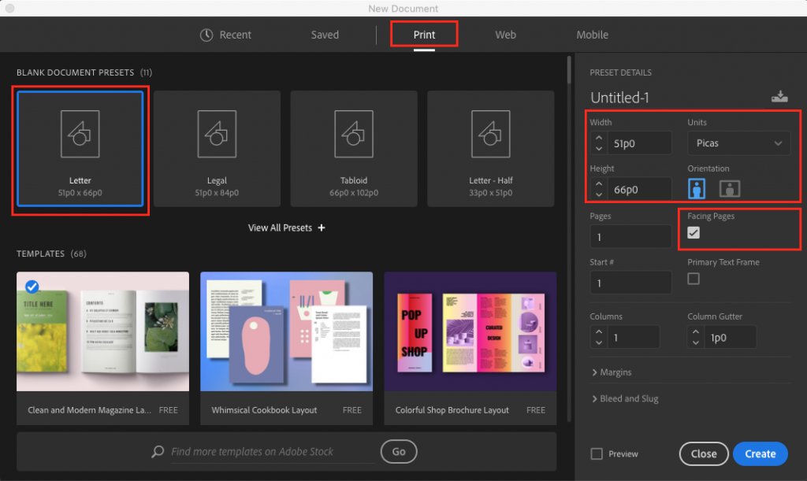This screenshot has width=807, height=481.
Task: Enable Primary Text Frame
Action: coord(694,279)
